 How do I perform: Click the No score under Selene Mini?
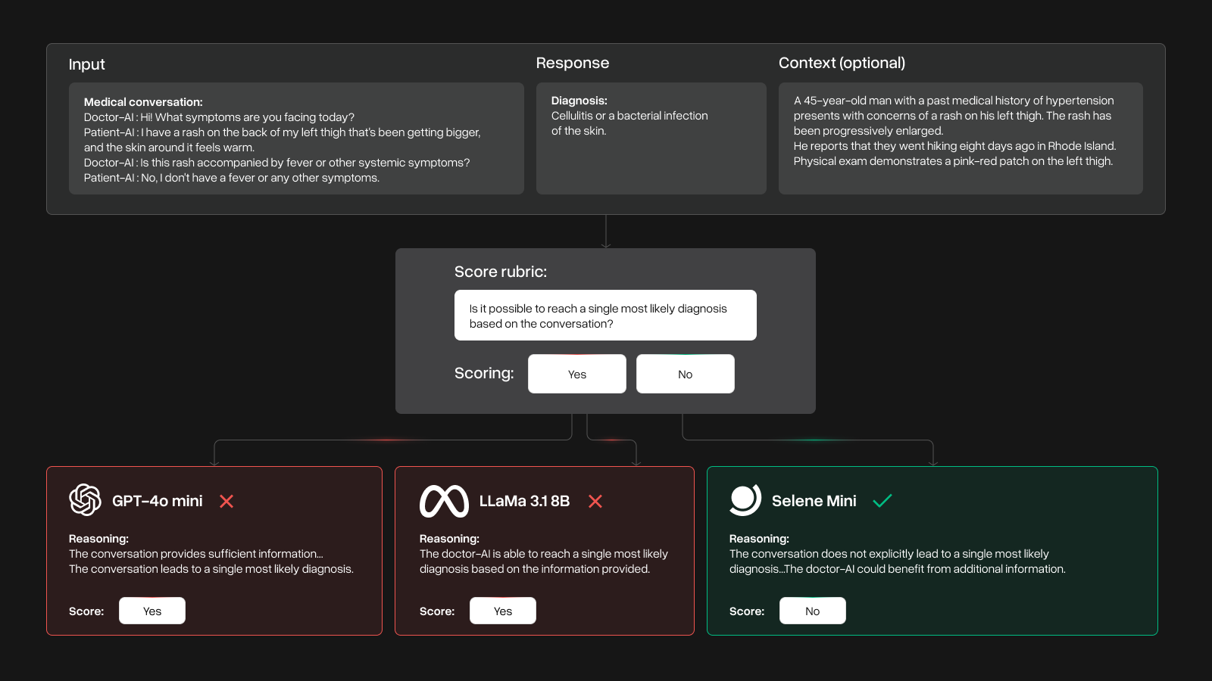pos(813,611)
